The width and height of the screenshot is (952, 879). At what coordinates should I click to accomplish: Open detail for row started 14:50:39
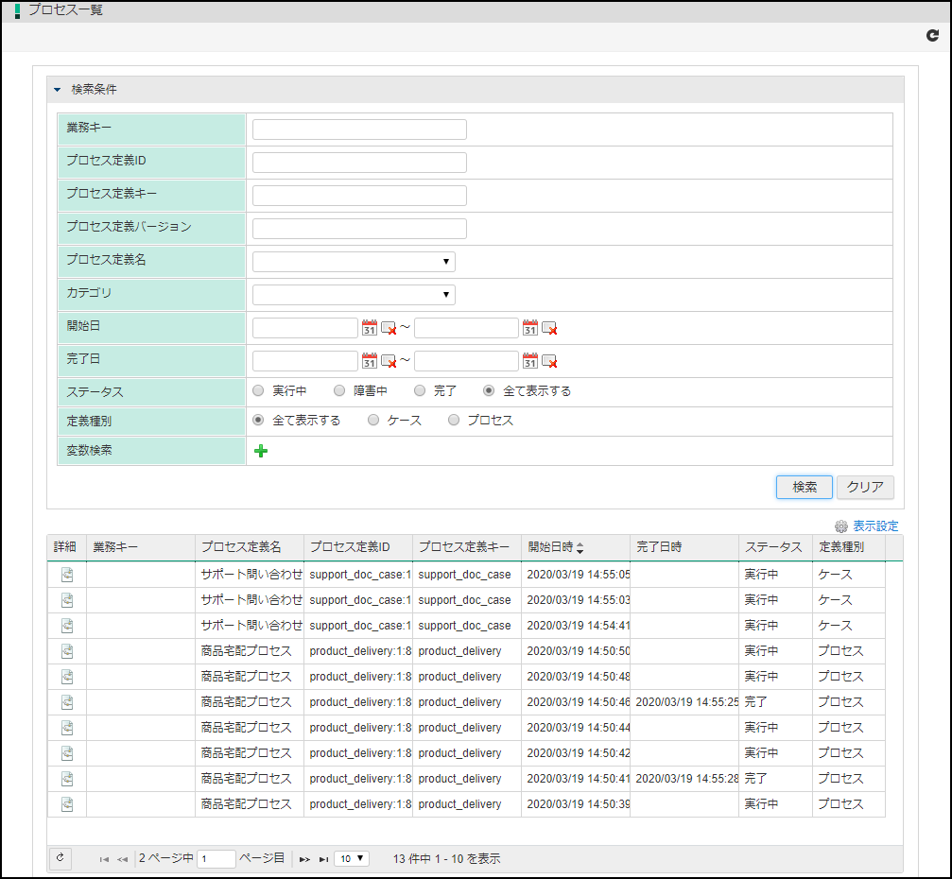pyautogui.click(x=67, y=803)
